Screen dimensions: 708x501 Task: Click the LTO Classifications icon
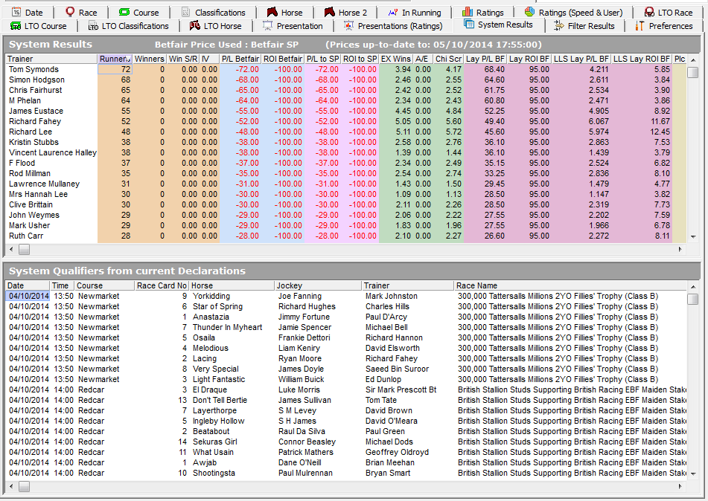94,26
